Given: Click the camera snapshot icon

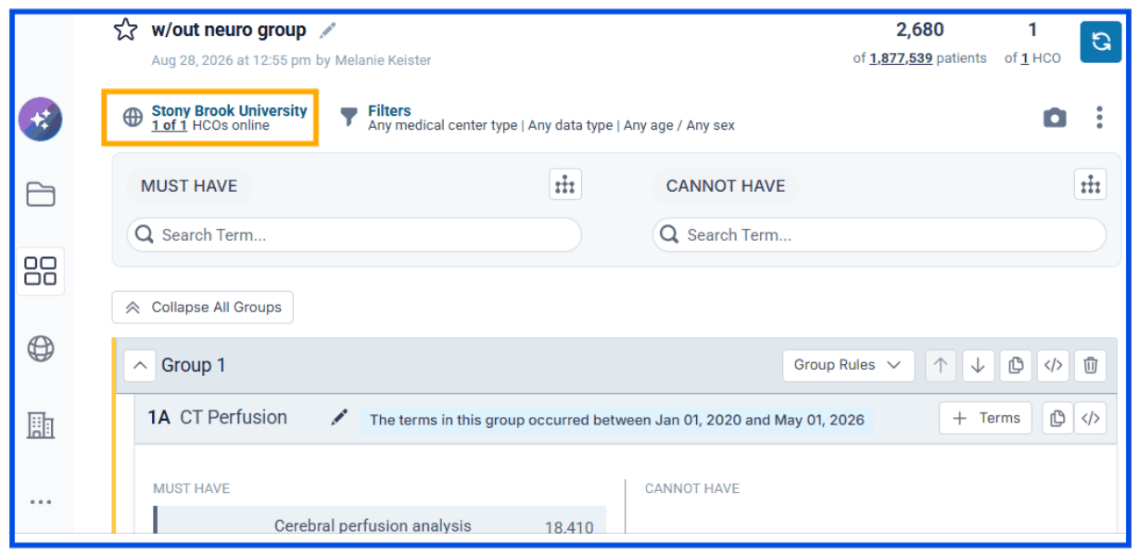Looking at the screenshot, I should [x=1055, y=118].
